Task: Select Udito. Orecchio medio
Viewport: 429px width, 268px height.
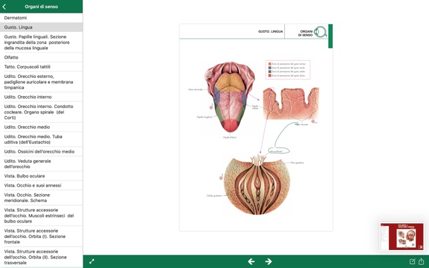Action: click(x=41, y=127)
